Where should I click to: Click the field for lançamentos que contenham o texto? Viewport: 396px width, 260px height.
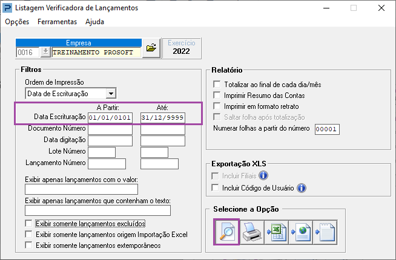97,210
